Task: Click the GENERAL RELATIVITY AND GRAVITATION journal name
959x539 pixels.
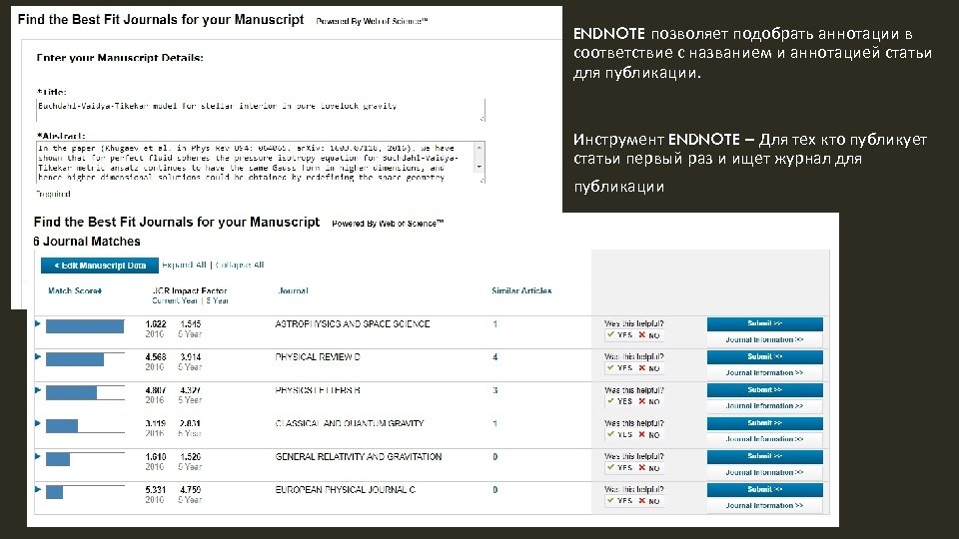Action: (x=359, y=456)
